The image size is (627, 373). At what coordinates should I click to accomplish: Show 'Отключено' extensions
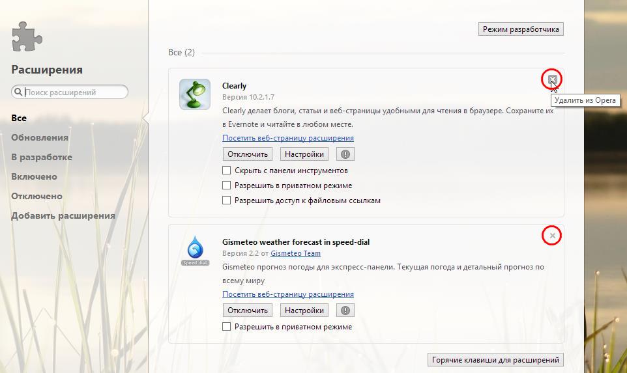click(x=36, y=196)
